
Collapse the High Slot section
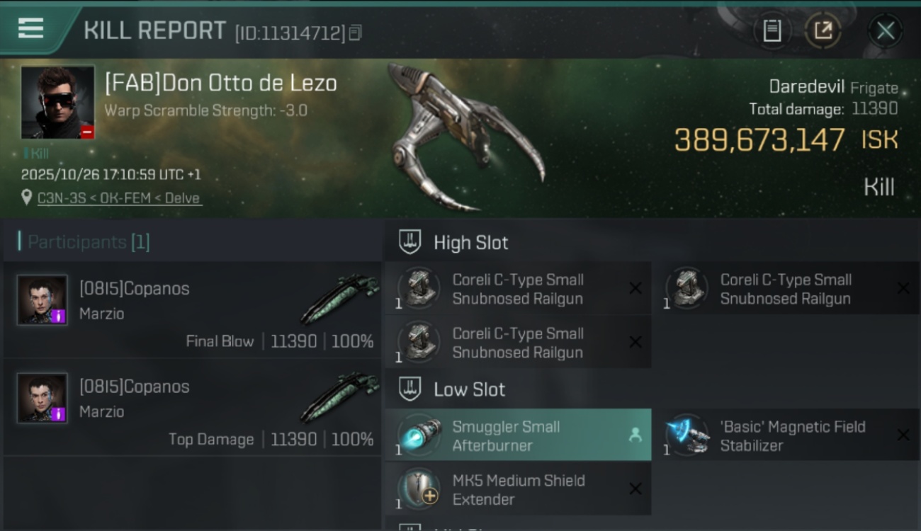click(410, 242)
